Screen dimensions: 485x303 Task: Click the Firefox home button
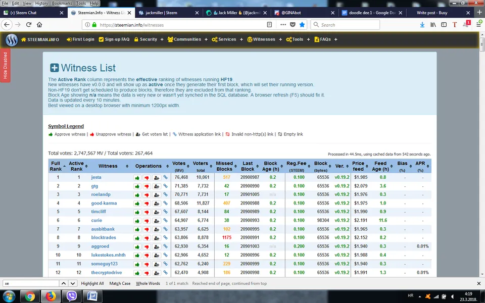coord(39,24)
